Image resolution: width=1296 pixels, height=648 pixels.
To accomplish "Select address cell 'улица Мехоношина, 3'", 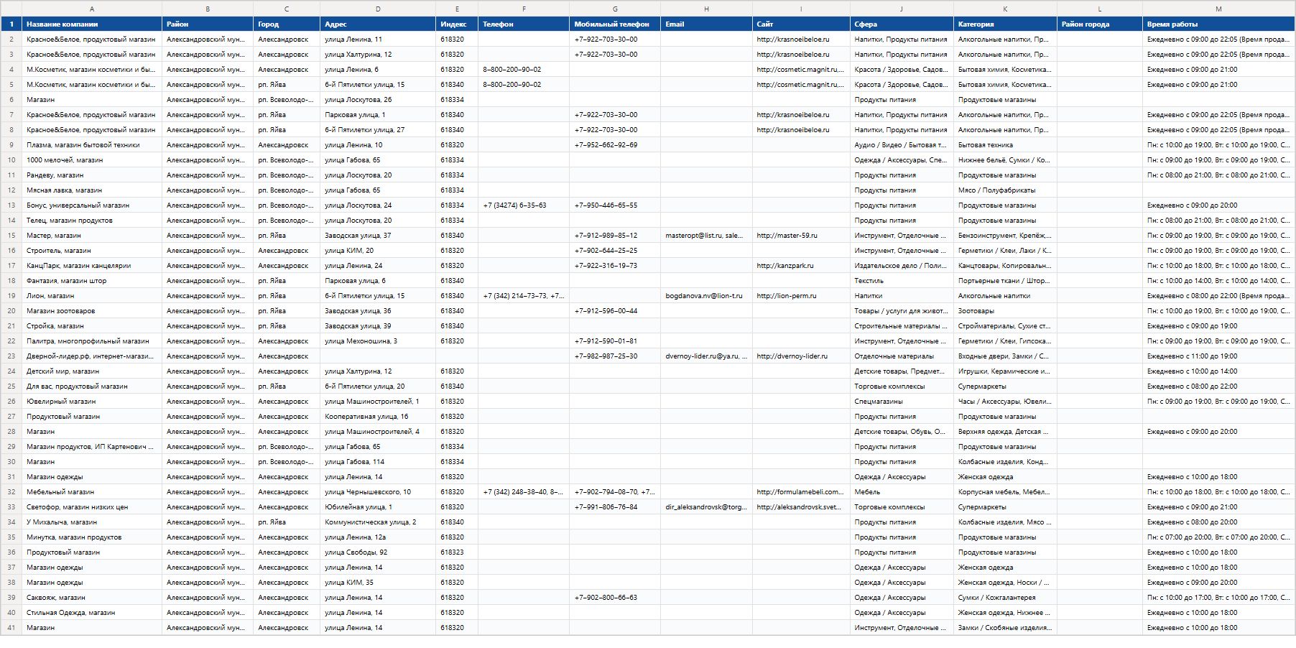I will (x=378, y=341).
